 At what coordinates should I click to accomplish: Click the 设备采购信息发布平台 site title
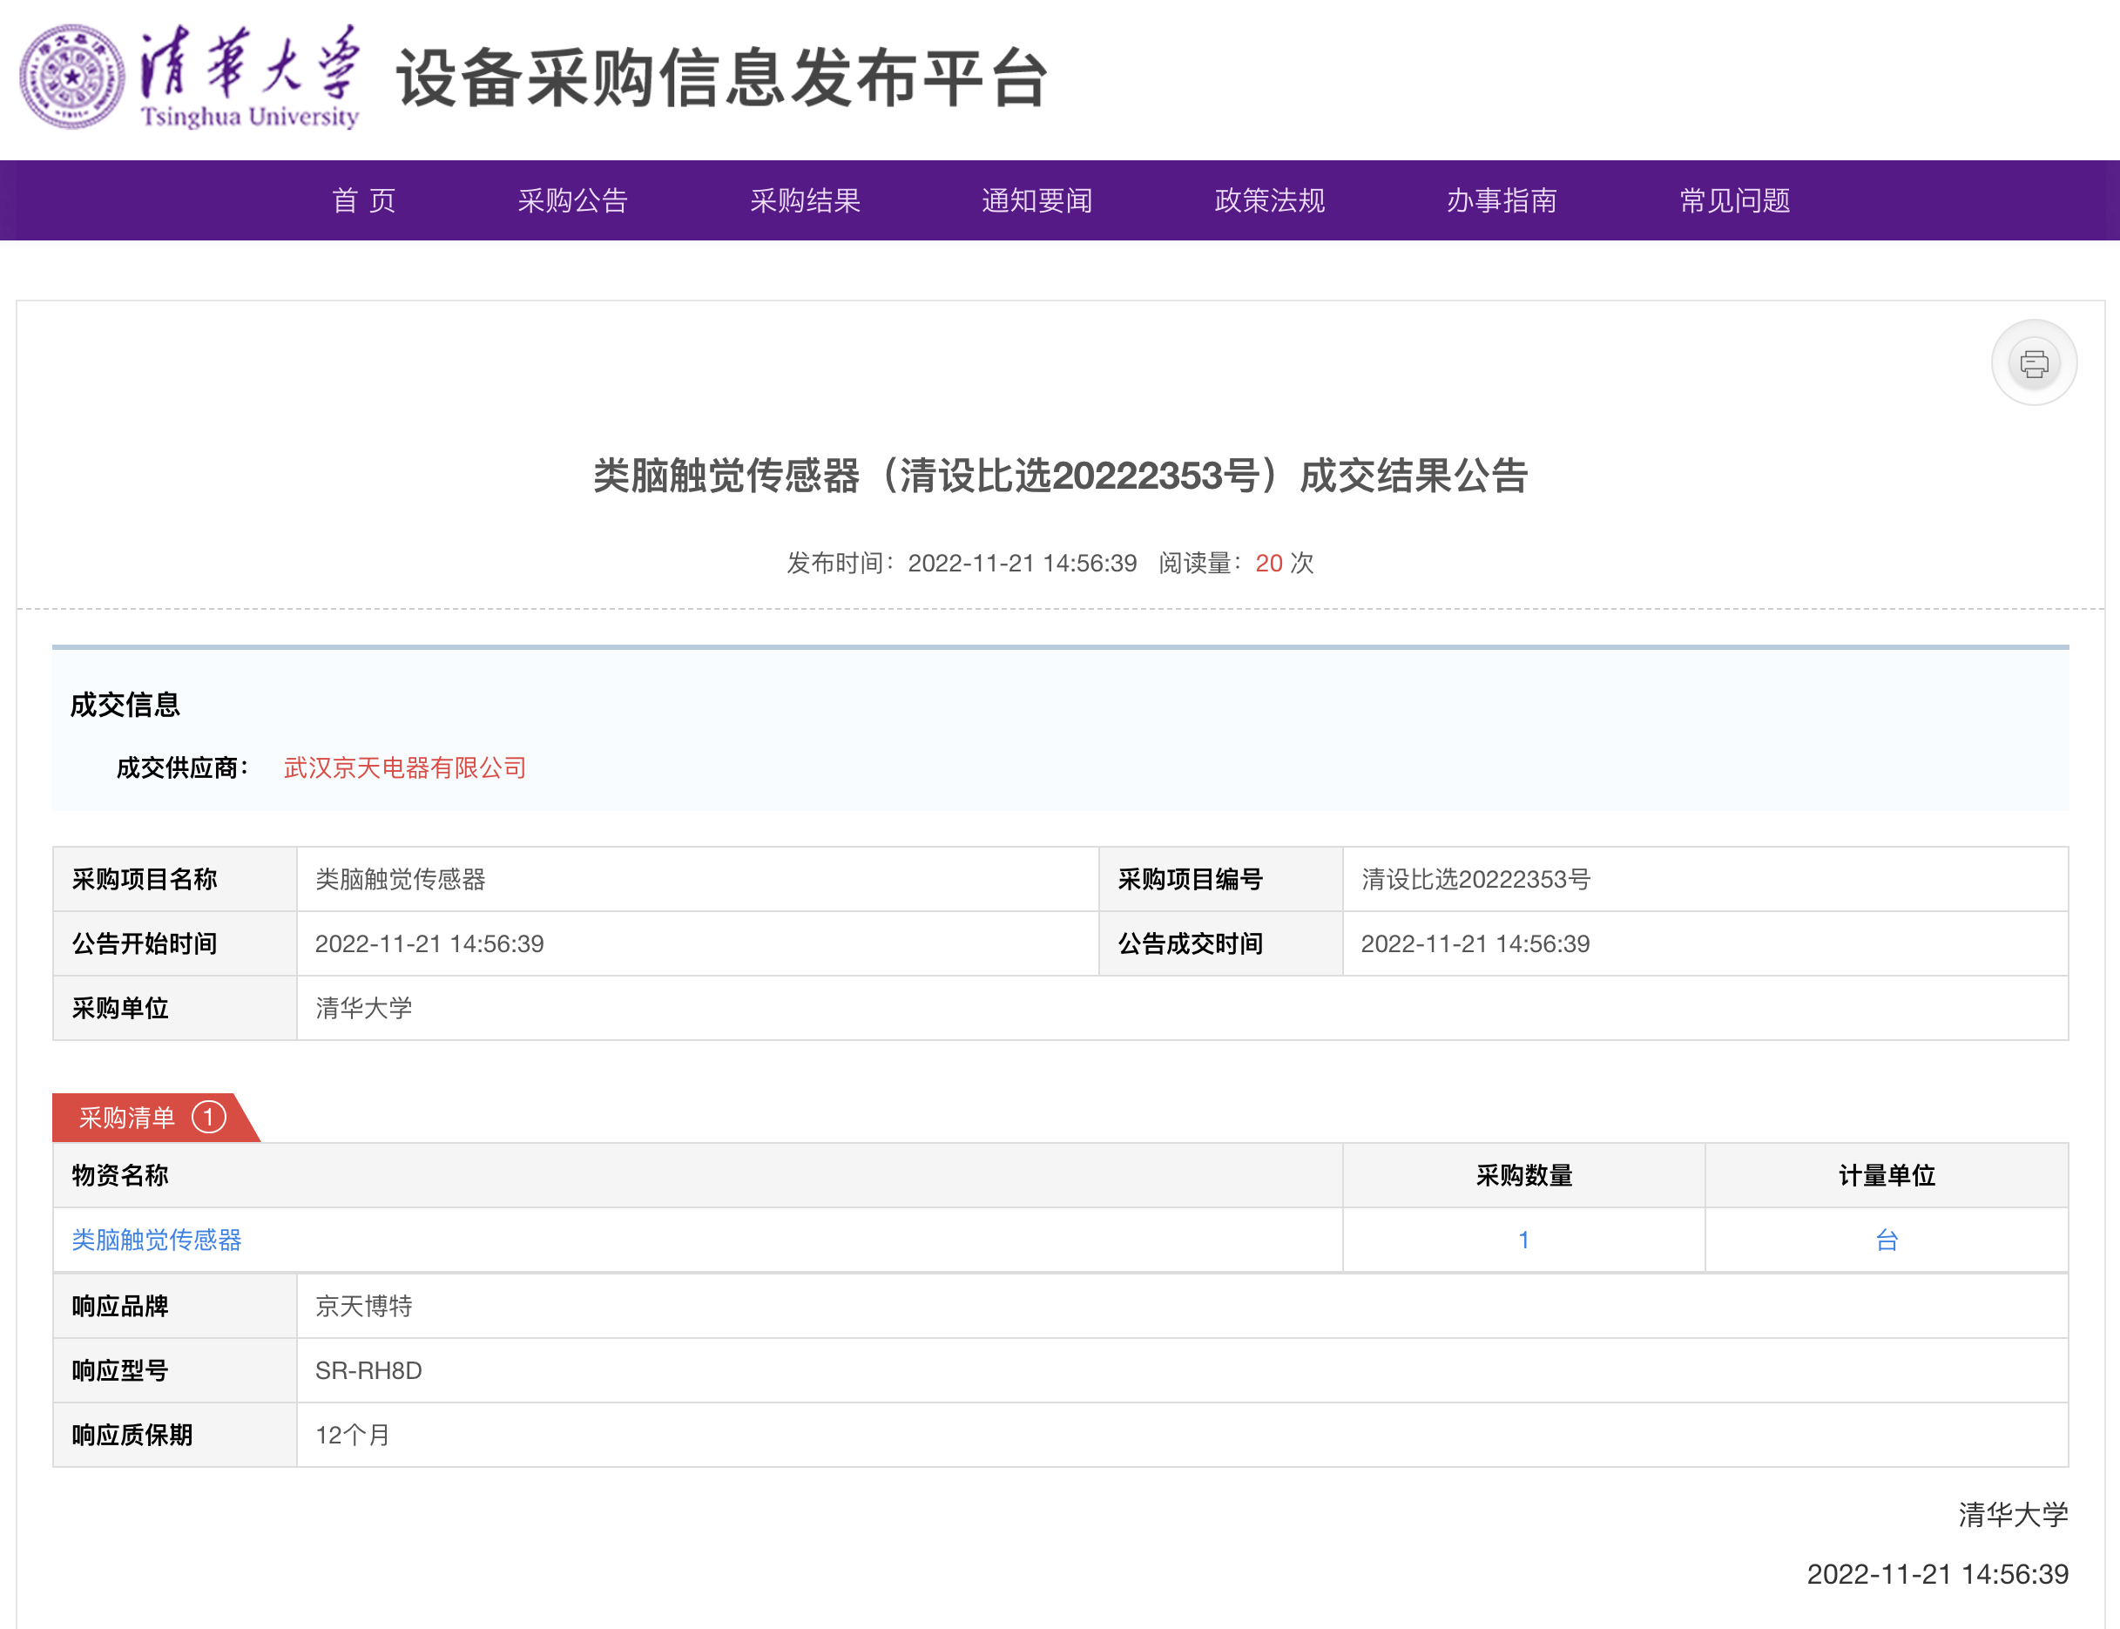tap(722, 78)
